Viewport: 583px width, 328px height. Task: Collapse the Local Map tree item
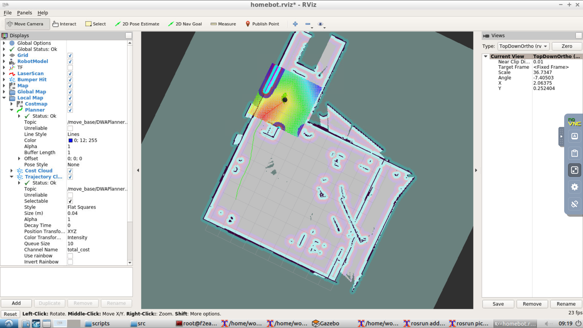(4, 98)
